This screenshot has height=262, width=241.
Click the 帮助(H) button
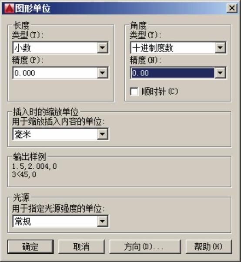pos(208,247)
